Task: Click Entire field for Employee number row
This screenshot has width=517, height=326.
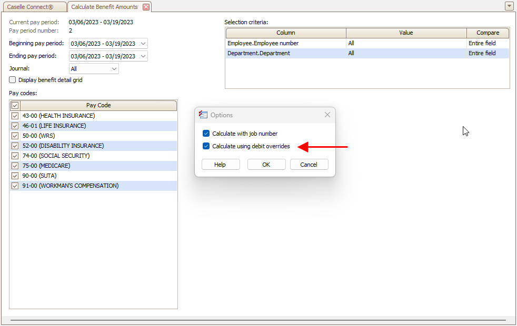Action: coord(482,43)
